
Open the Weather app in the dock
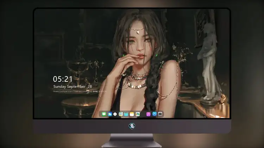[110, 114]
